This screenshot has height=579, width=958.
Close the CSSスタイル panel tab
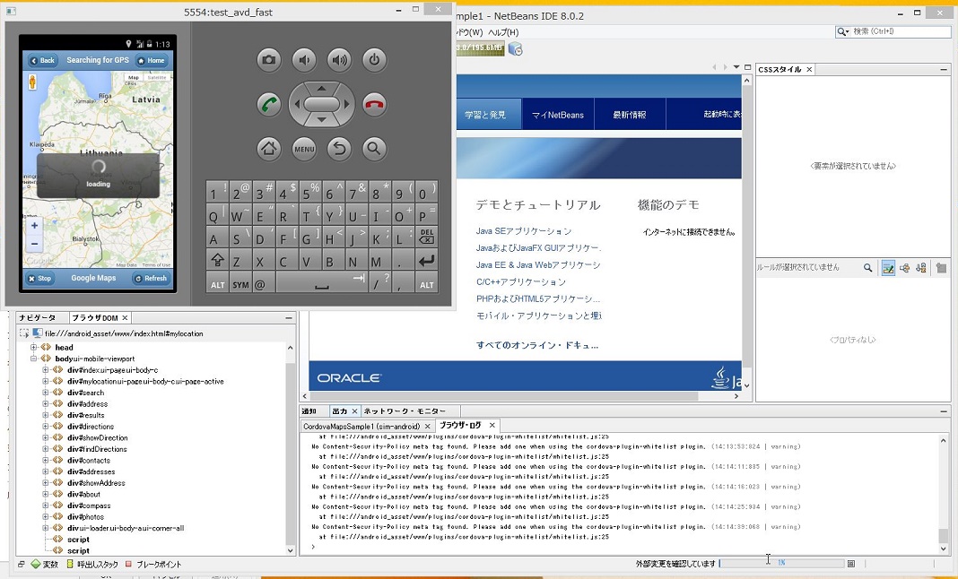pyautogui.click(x=809, y=70)
